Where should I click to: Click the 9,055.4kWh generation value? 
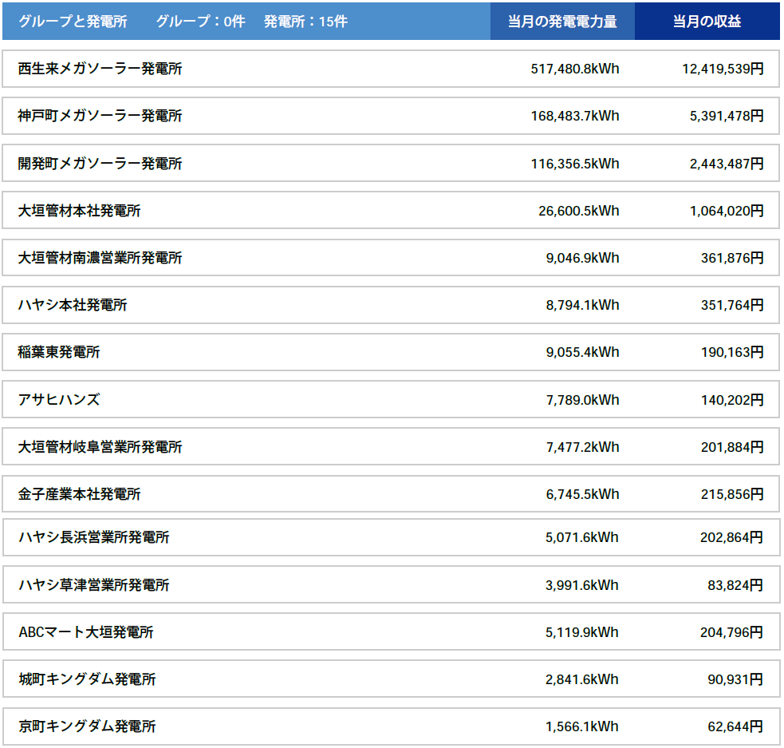click(x=582, y=352)
